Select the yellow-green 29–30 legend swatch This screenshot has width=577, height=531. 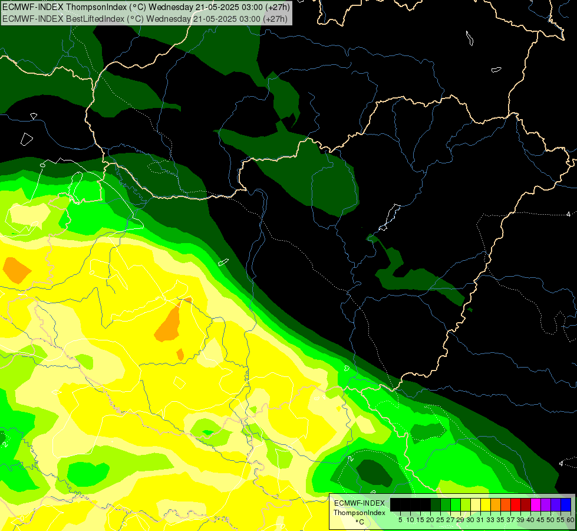[x=466, y=505]
